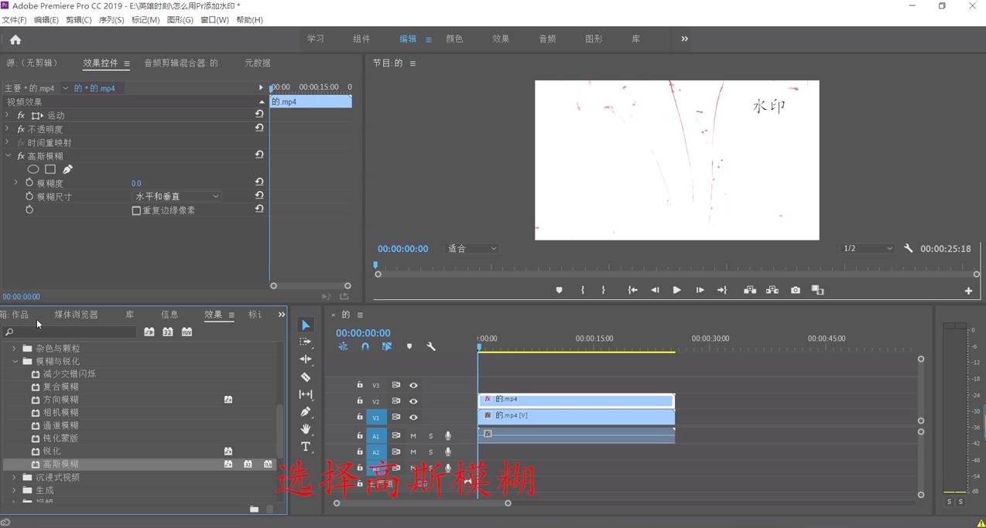Select the Pen tool in toolbar
The image size is (986, 528).
point(306,412)
